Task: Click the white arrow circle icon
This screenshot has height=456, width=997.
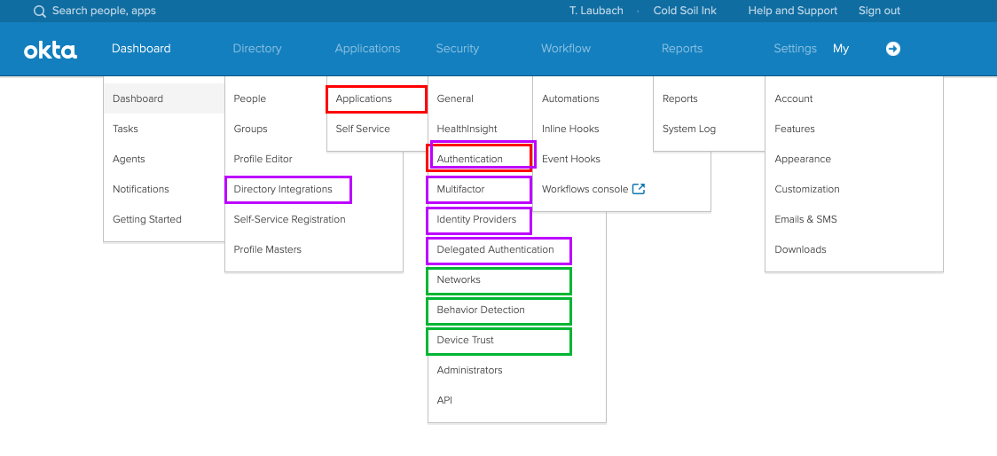Action: 893,49
